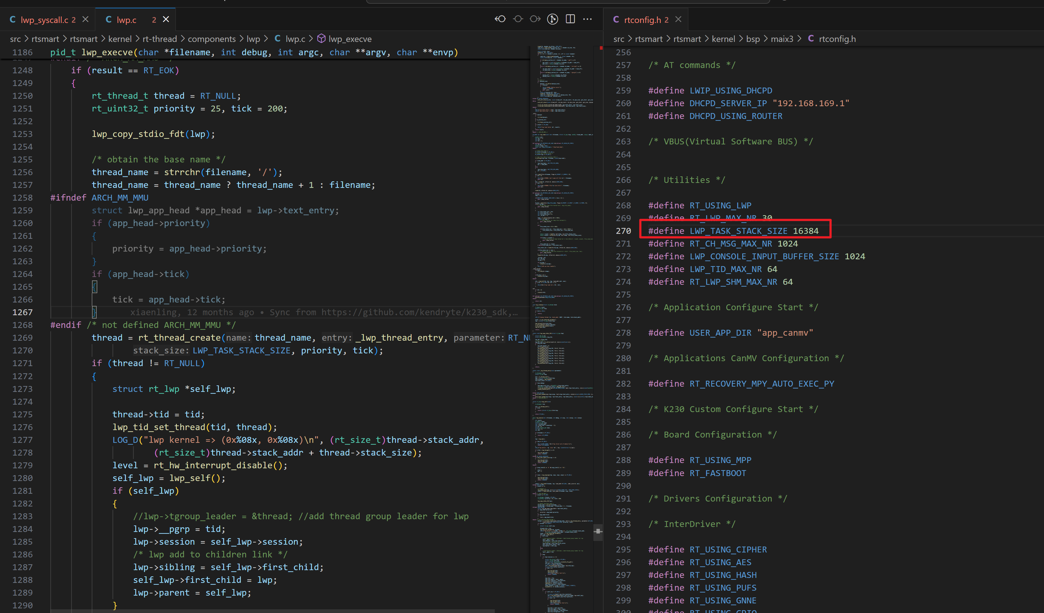1044x613 pixels.
Task: Click the "stack_size:" inlay hint
Action: tap(161, 351)
